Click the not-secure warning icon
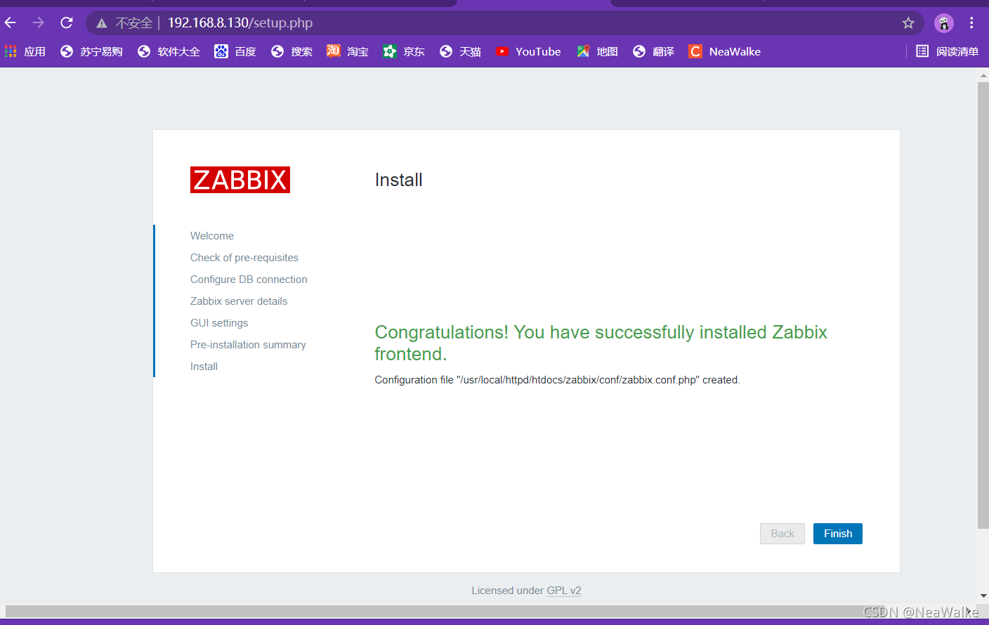 click(x=102, y=23)
